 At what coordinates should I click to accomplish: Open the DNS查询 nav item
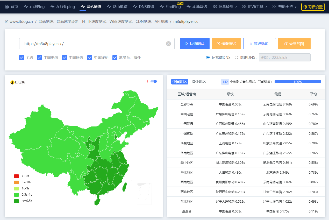(x=144, y=7)
